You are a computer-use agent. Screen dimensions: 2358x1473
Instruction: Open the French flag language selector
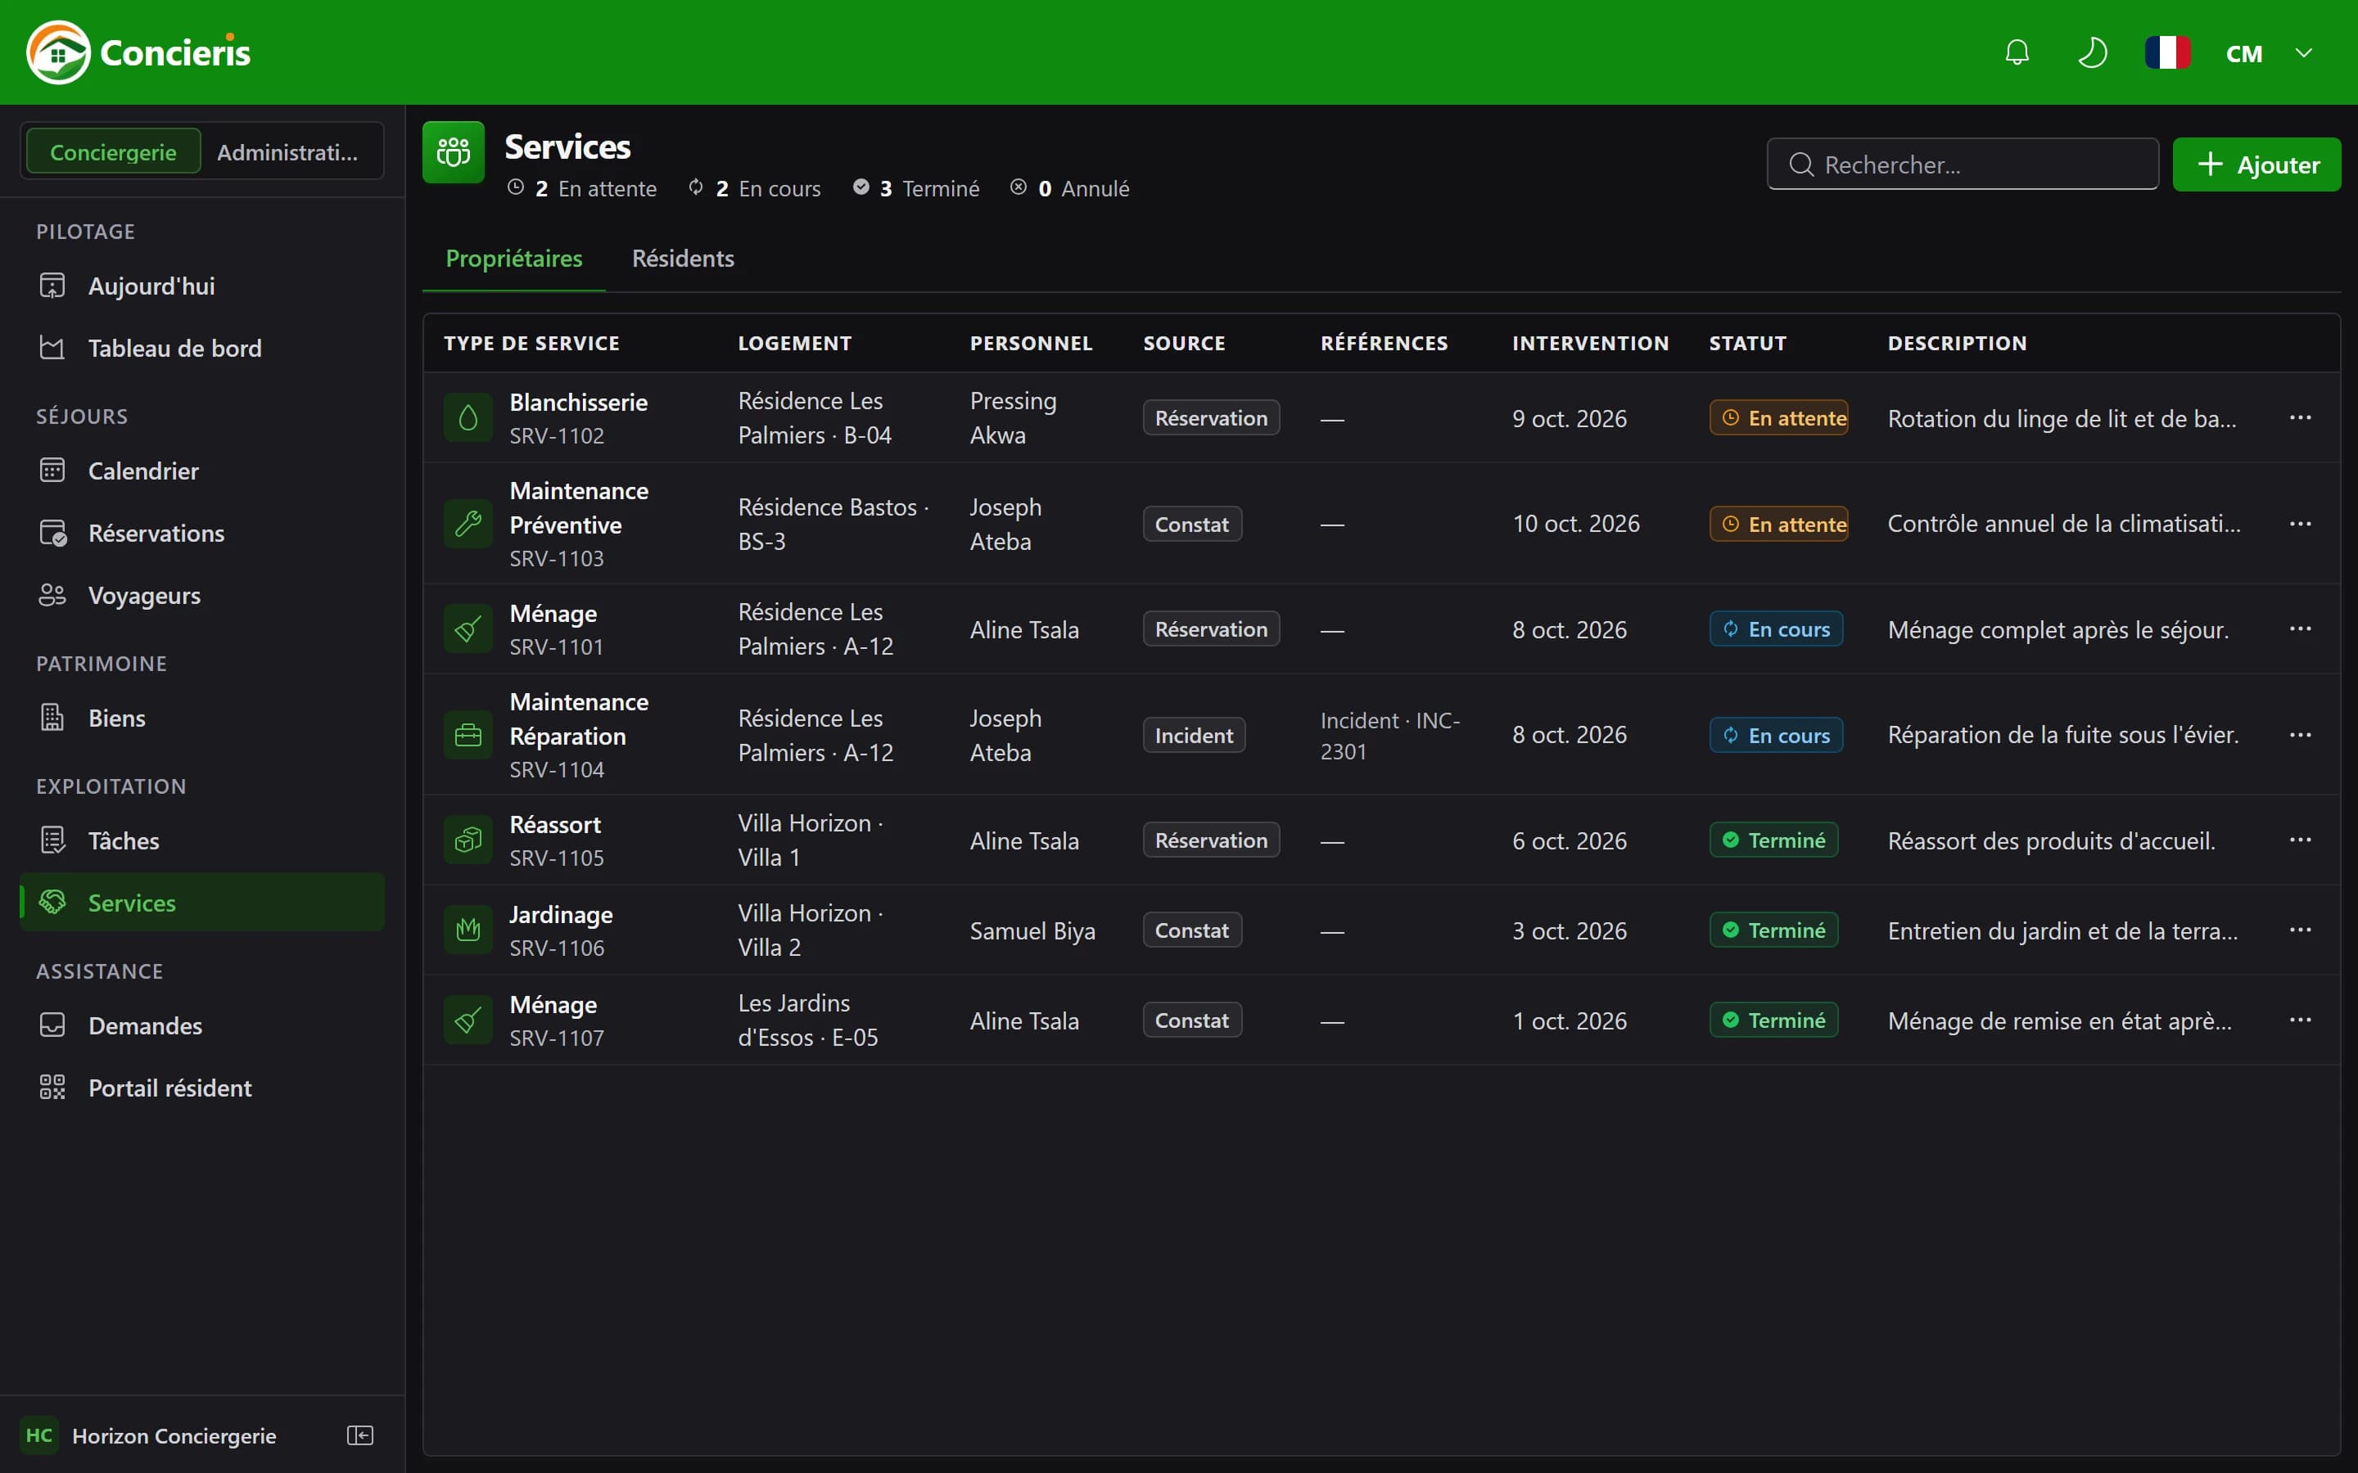pos(2167,52)
